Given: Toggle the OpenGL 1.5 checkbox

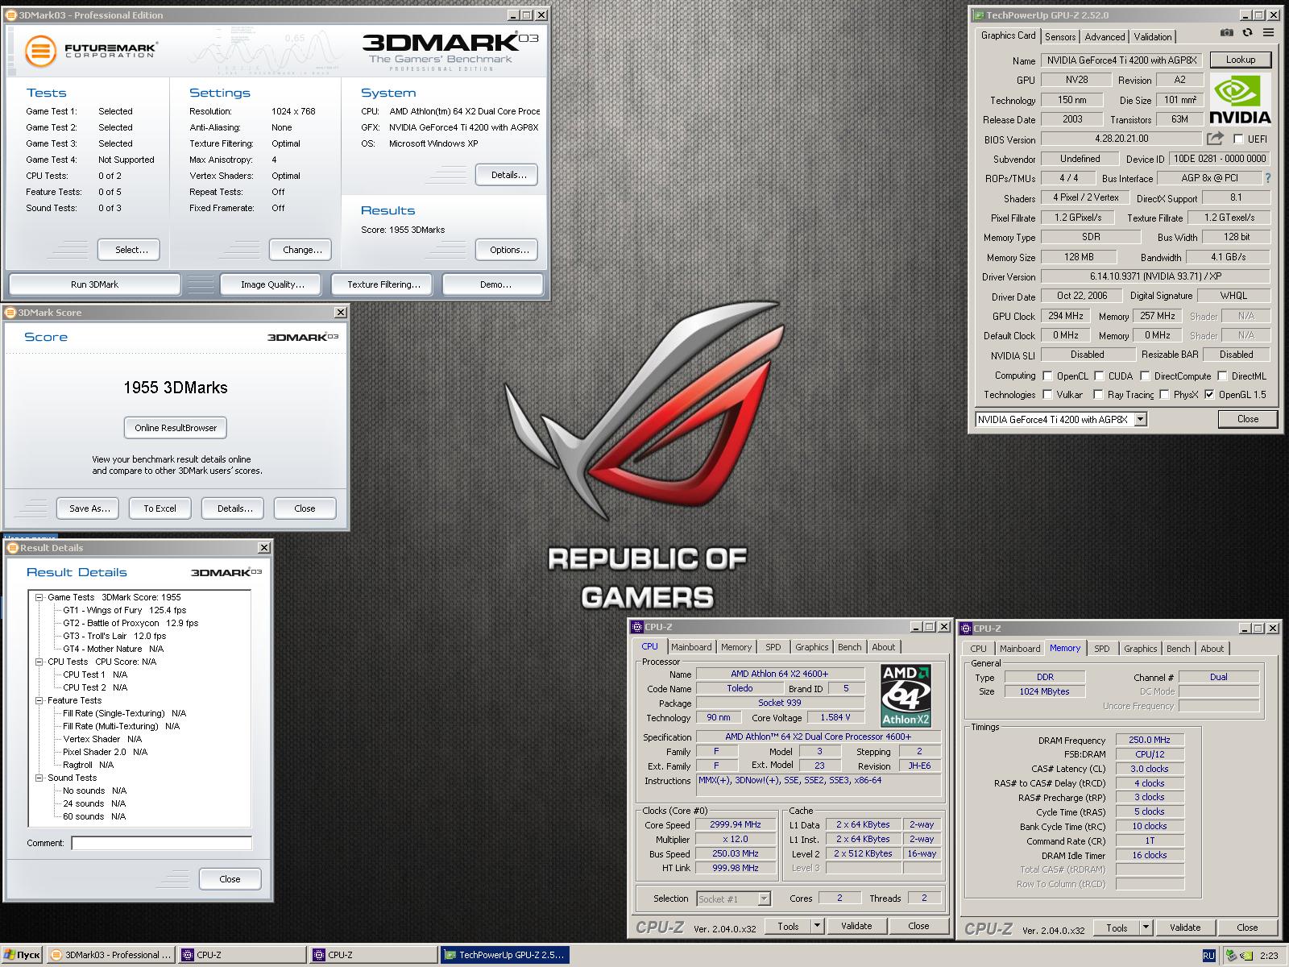Looking at the screenshot, I should pos(1209,394).
